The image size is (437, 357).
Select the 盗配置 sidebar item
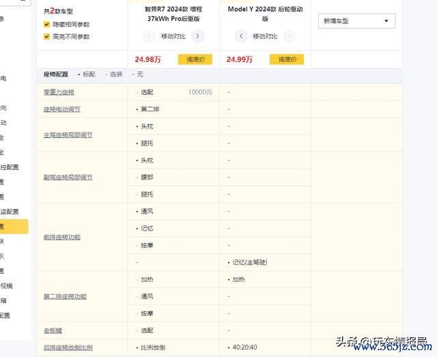(9, 212)
